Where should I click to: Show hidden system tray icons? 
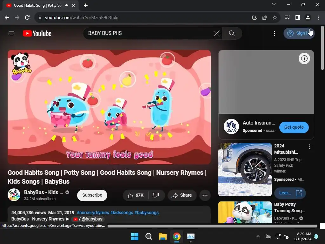pos(258,236)
